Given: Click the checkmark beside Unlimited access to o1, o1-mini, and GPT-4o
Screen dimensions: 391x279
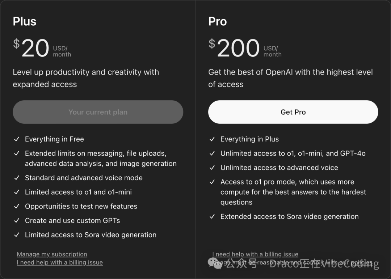Looking at the screenshot, I should click(x=212, y=153).
